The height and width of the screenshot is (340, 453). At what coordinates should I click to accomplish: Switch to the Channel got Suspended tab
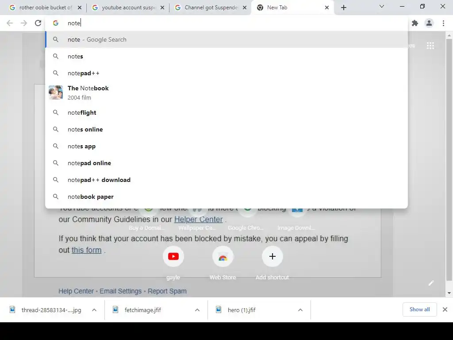[x=211, y=8]
